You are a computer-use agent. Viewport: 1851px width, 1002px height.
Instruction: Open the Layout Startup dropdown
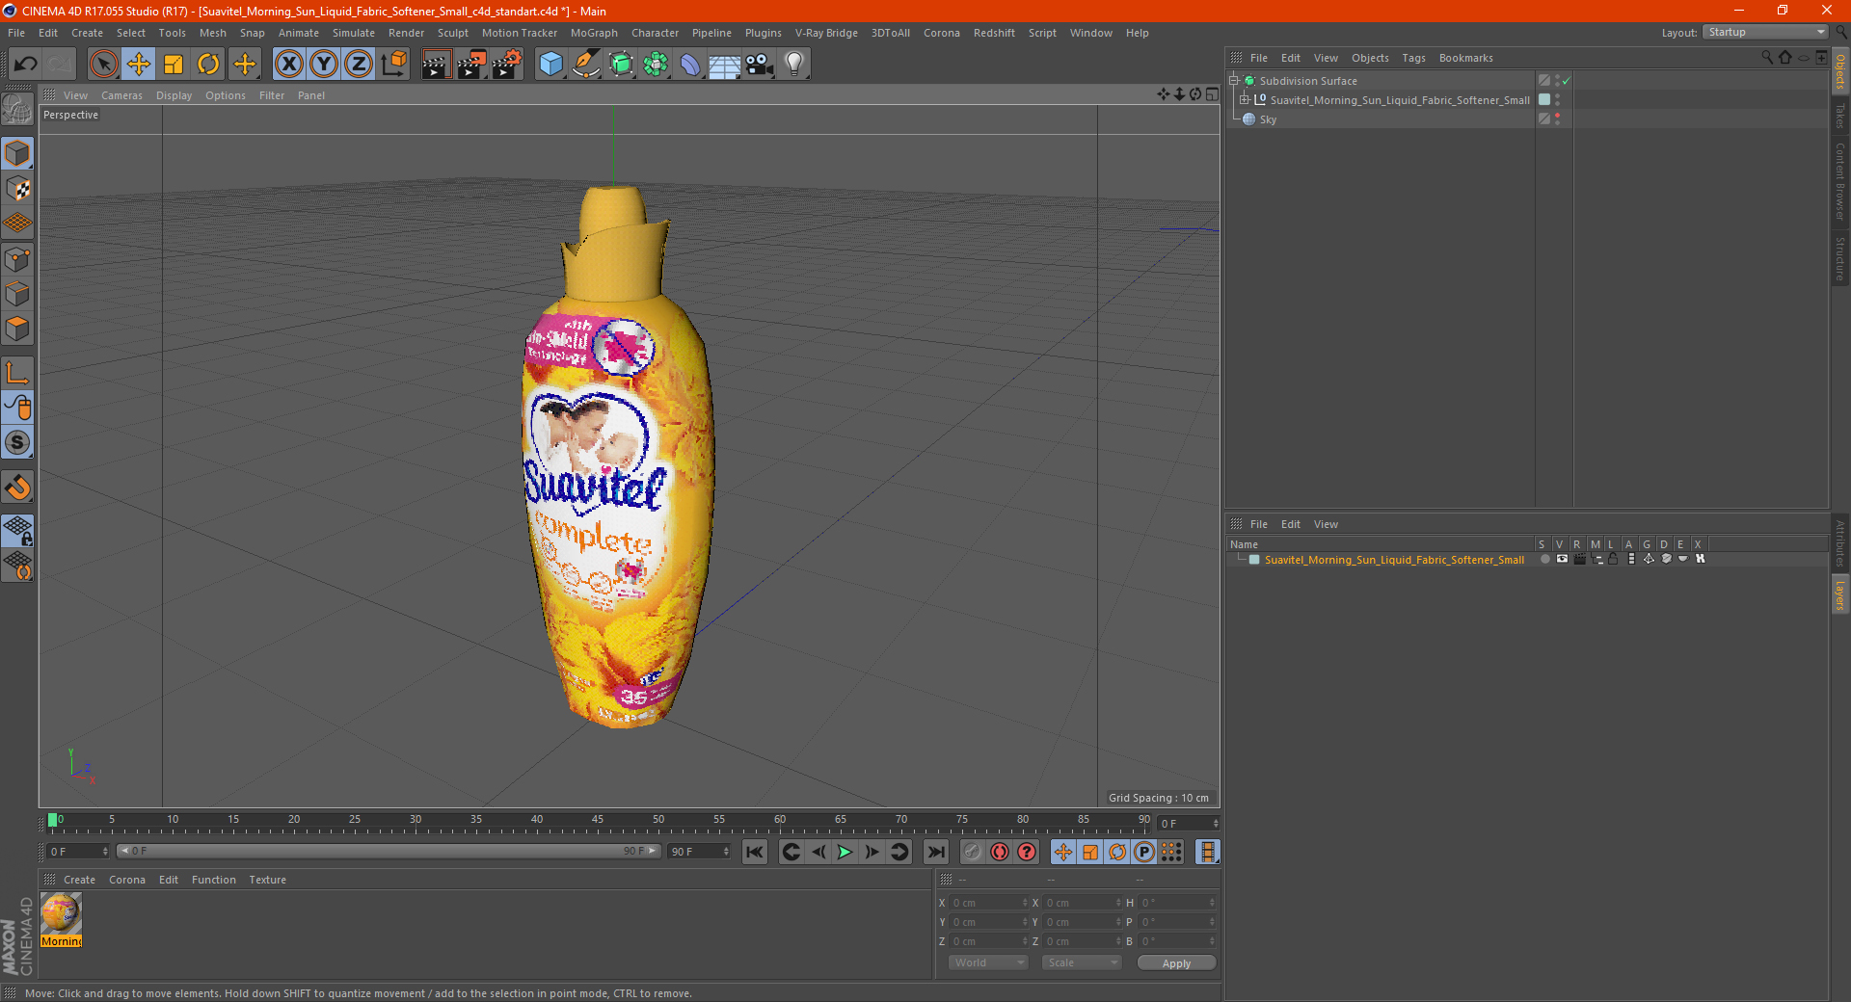[x=1765, y=32]
